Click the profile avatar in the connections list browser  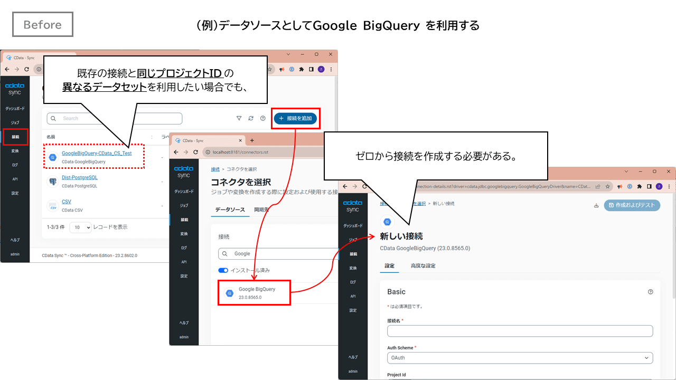(x=321, y=69)
